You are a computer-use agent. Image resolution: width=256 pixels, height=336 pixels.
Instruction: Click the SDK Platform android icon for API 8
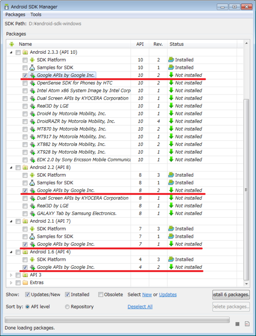[32, 175]
